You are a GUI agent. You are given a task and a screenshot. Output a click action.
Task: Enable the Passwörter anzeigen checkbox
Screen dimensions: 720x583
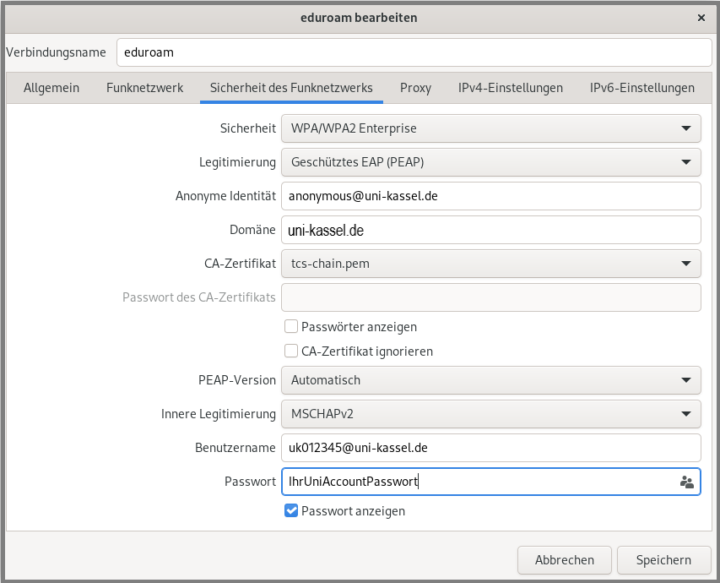[291, 327]
